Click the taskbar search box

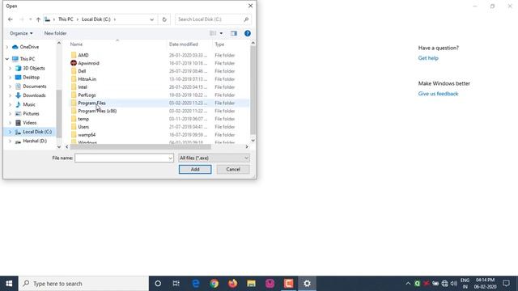coord(83,284)
